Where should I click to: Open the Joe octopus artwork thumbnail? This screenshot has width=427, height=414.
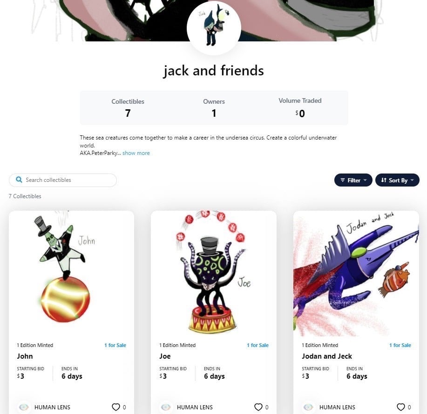[214, 273]
